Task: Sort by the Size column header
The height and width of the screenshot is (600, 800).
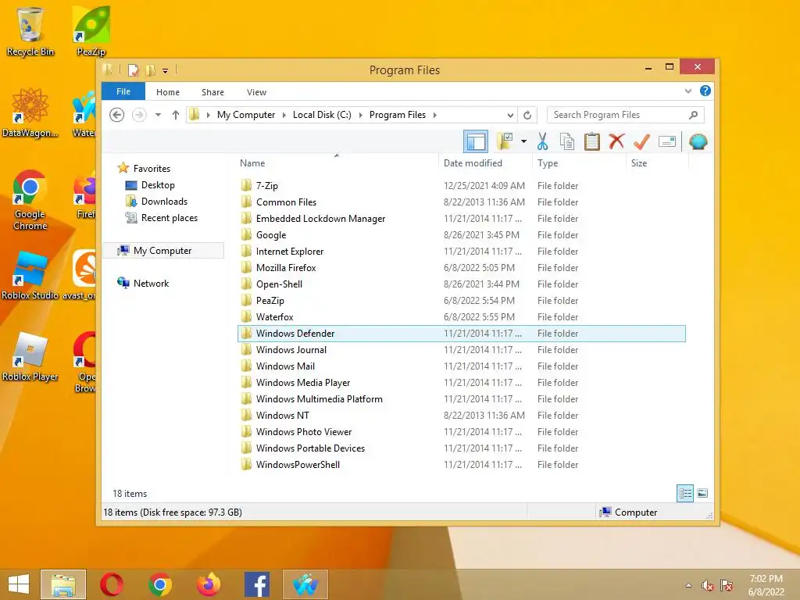Action: [639, 163]
